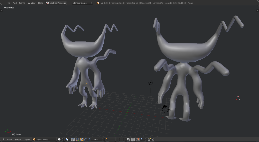
Task: Click the (1) Plane object name label
Action: (x=16, y=134)
